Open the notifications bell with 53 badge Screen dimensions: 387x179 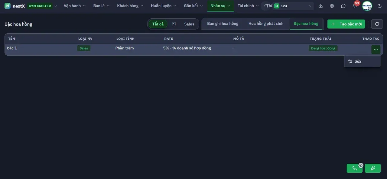(x=355, y=6)
